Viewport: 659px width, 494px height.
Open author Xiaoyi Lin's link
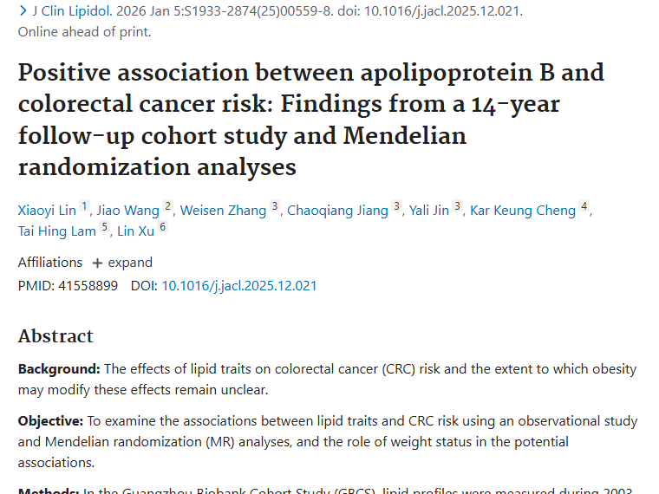[47, 211]
